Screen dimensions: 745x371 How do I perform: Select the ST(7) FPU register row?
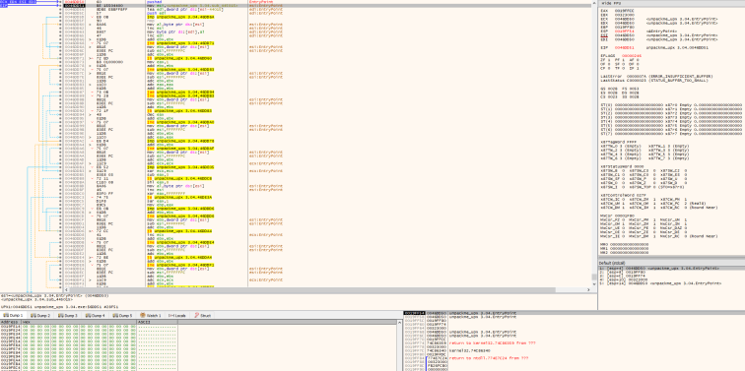click(671, 133)
